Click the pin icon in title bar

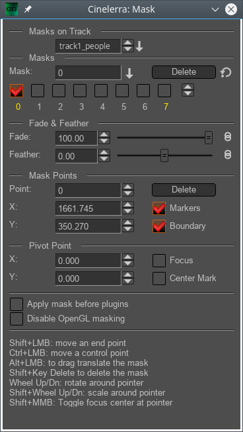28,10
